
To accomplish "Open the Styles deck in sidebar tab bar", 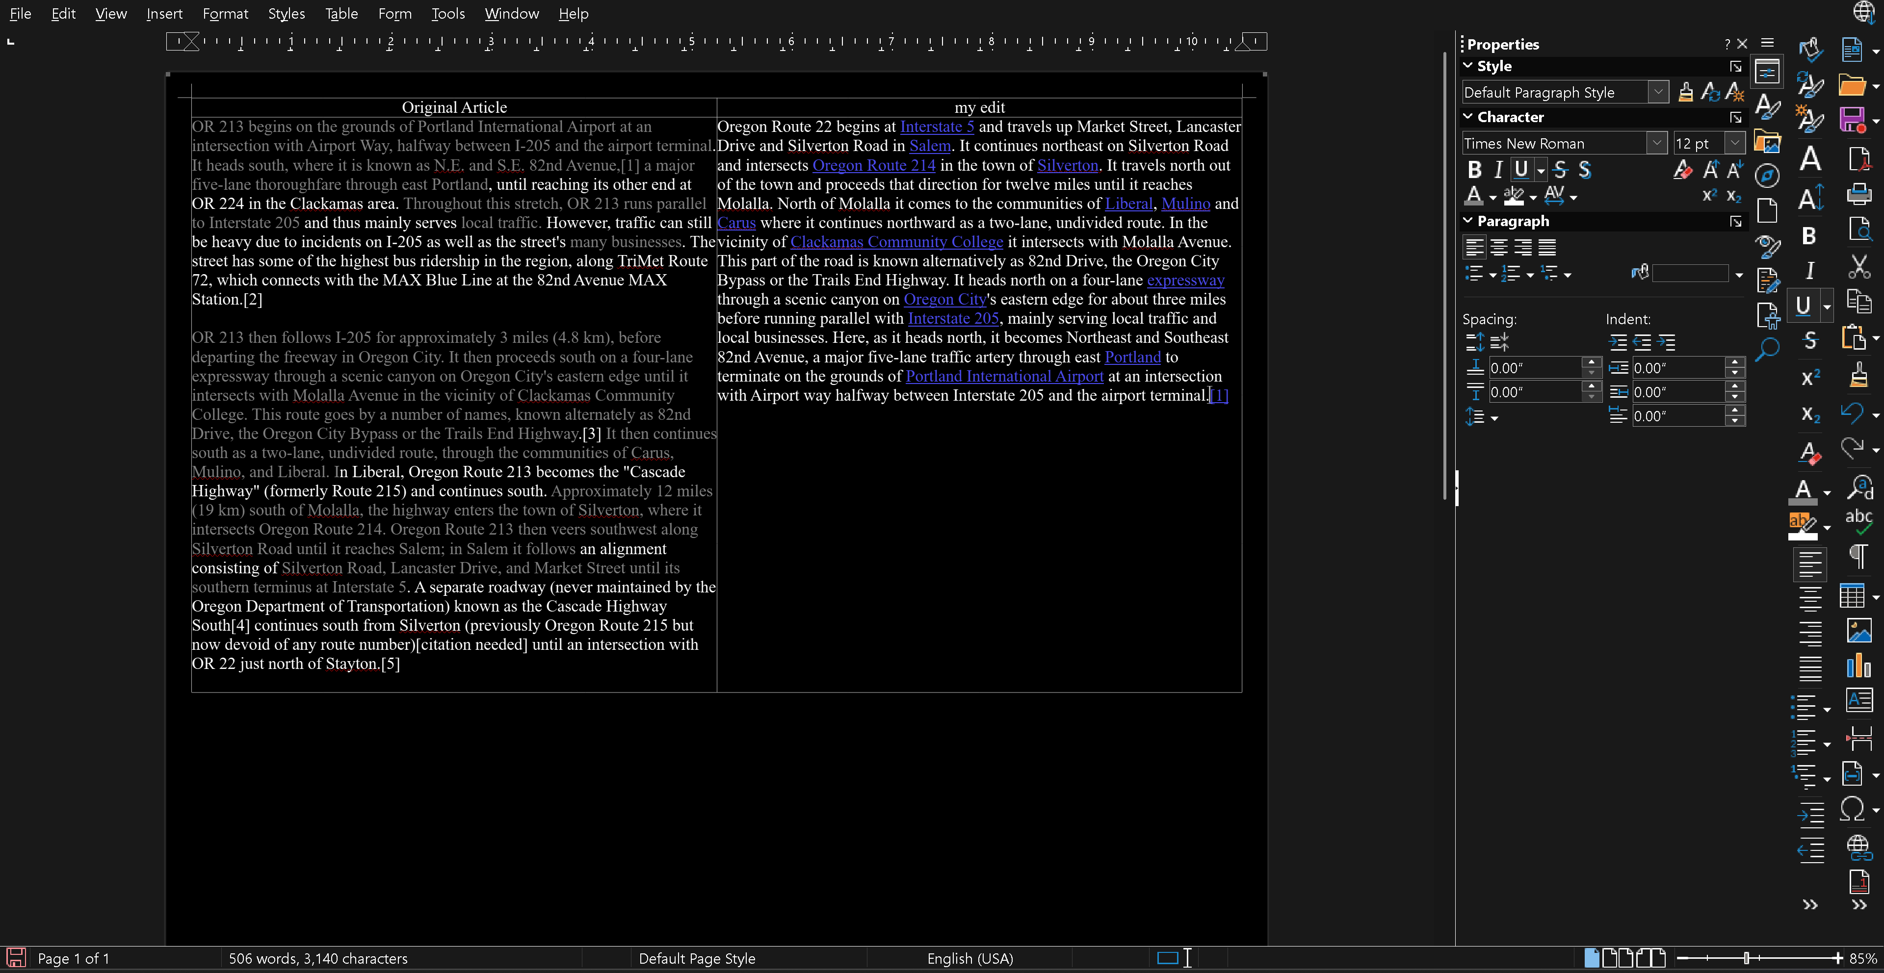I will pyautogui.click(x=1767, y=107).
